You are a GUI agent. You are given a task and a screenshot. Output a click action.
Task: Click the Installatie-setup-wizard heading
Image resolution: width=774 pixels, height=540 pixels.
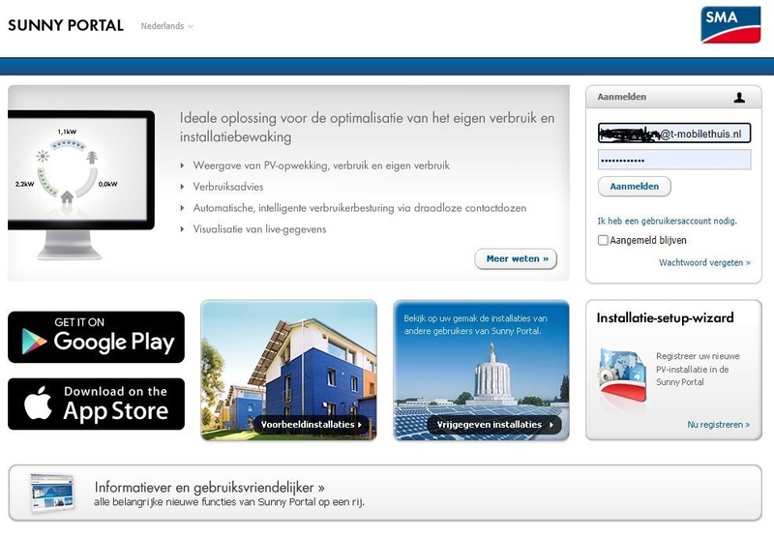click(665, 317)
